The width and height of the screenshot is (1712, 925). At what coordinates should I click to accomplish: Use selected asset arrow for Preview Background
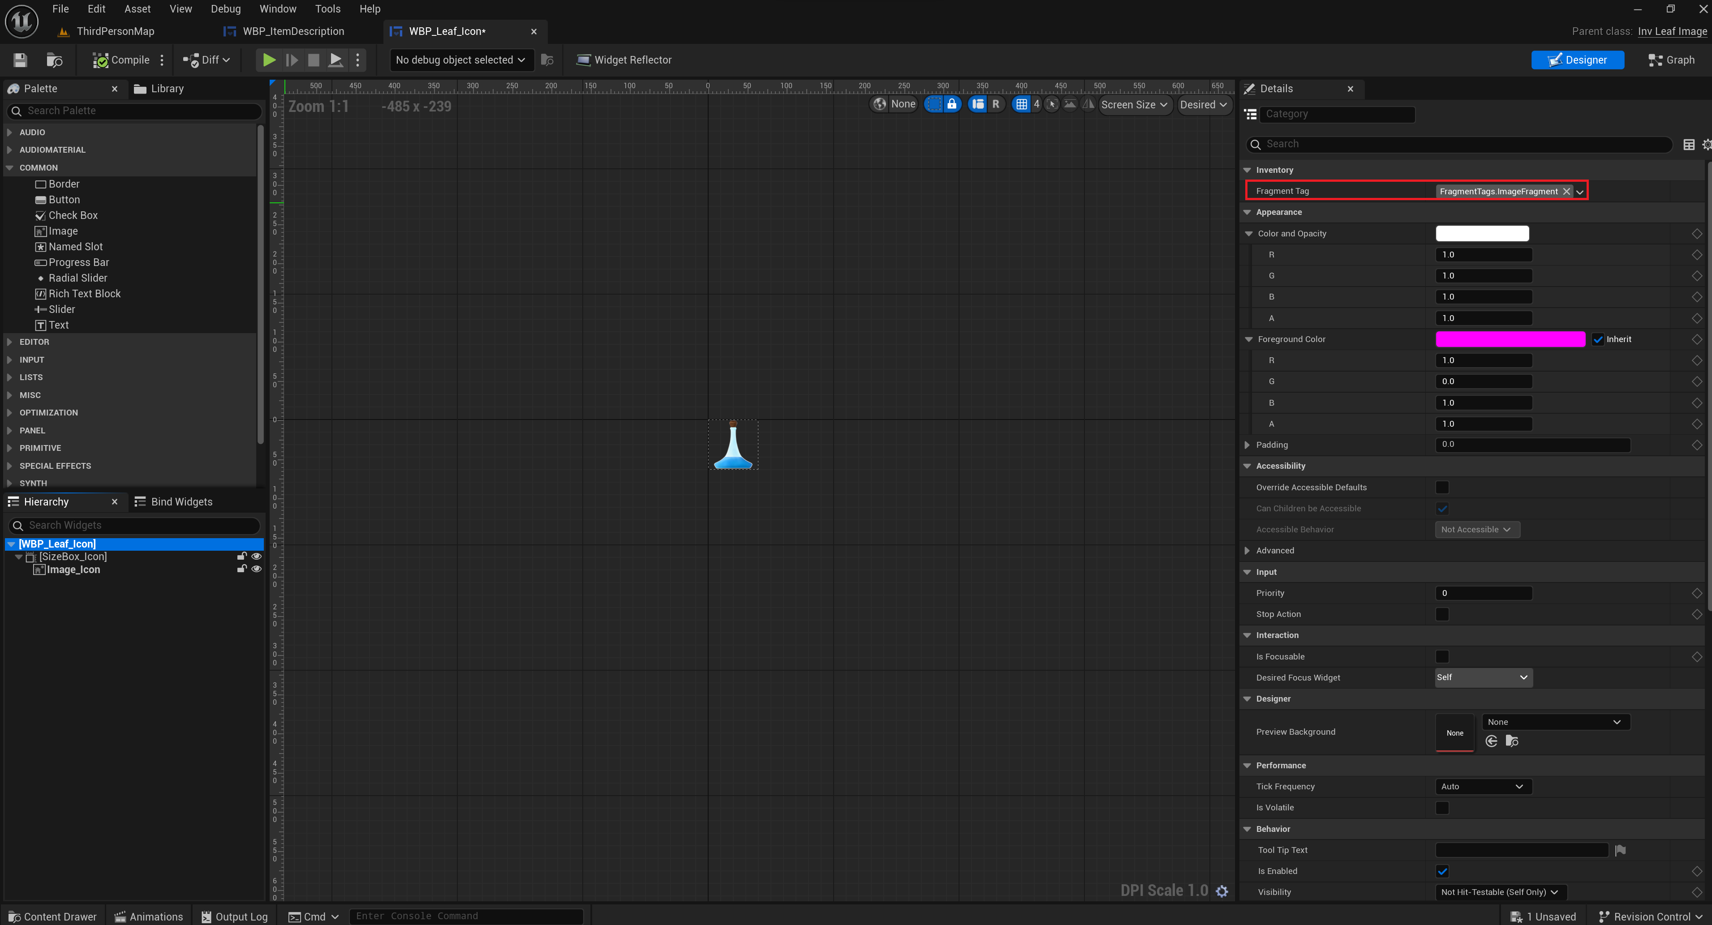(1491, 741)
